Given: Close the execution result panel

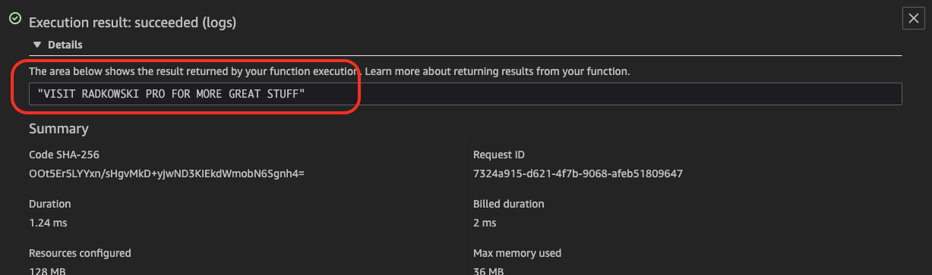Looking at the screenshot, I should coord(912,19).
